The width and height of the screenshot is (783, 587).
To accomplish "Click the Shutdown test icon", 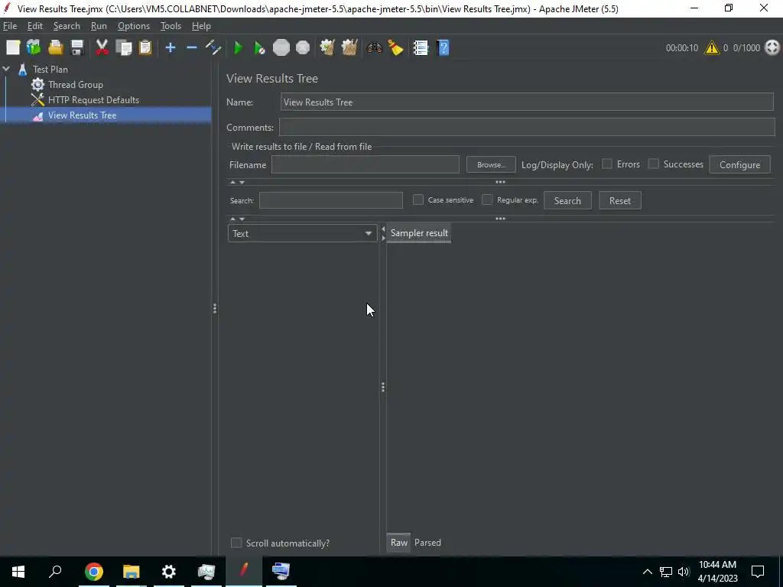I will [303, 48].
